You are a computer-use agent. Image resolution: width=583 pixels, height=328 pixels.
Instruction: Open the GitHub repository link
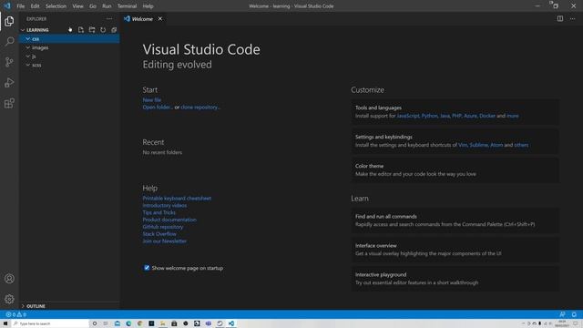163,227
